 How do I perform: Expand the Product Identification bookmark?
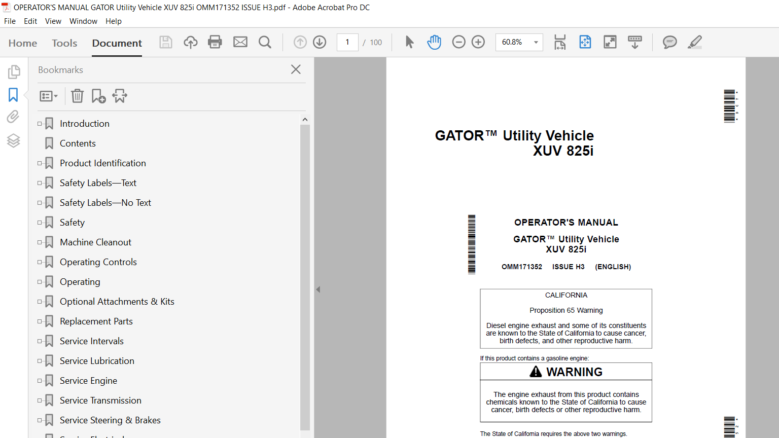click(x=40, y=163)
